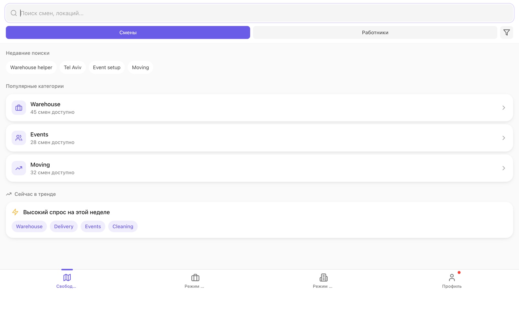Expand the Events category chevron

tap(503, 138)
